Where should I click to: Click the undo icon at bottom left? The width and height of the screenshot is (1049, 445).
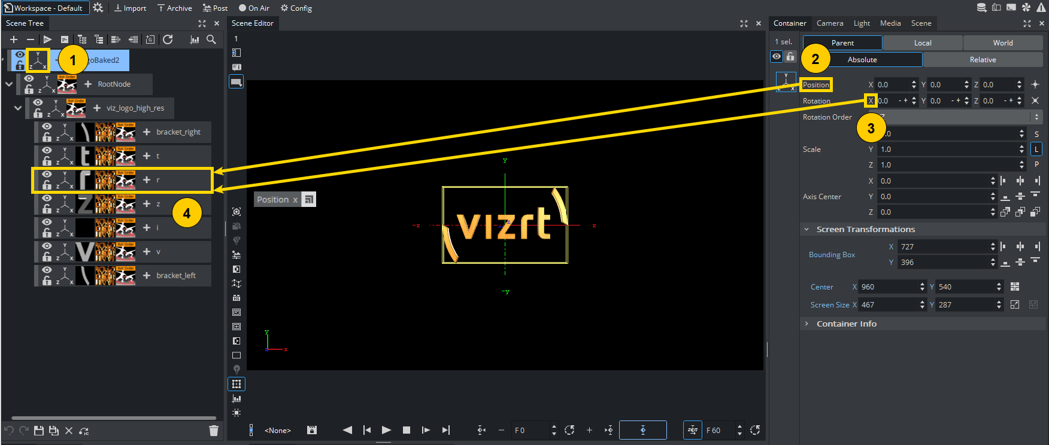pyautogui.click(x=9, y=431)
